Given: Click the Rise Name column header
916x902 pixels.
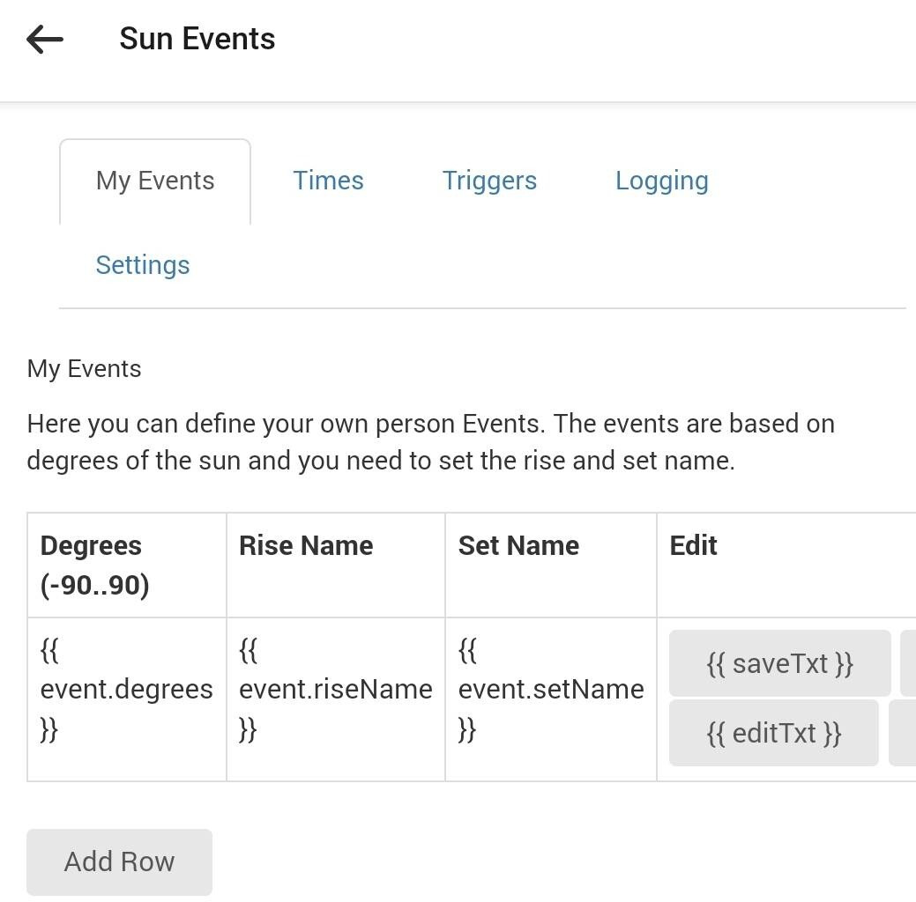Looking at the screenshot, I should point(306,546).
